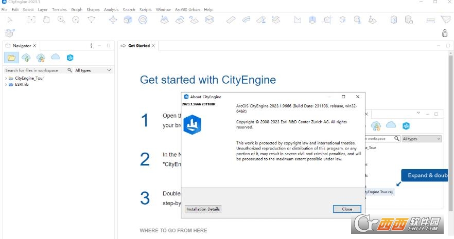Click the blue CityEngine hexagon icon in Navigator

tap(70, 58)
